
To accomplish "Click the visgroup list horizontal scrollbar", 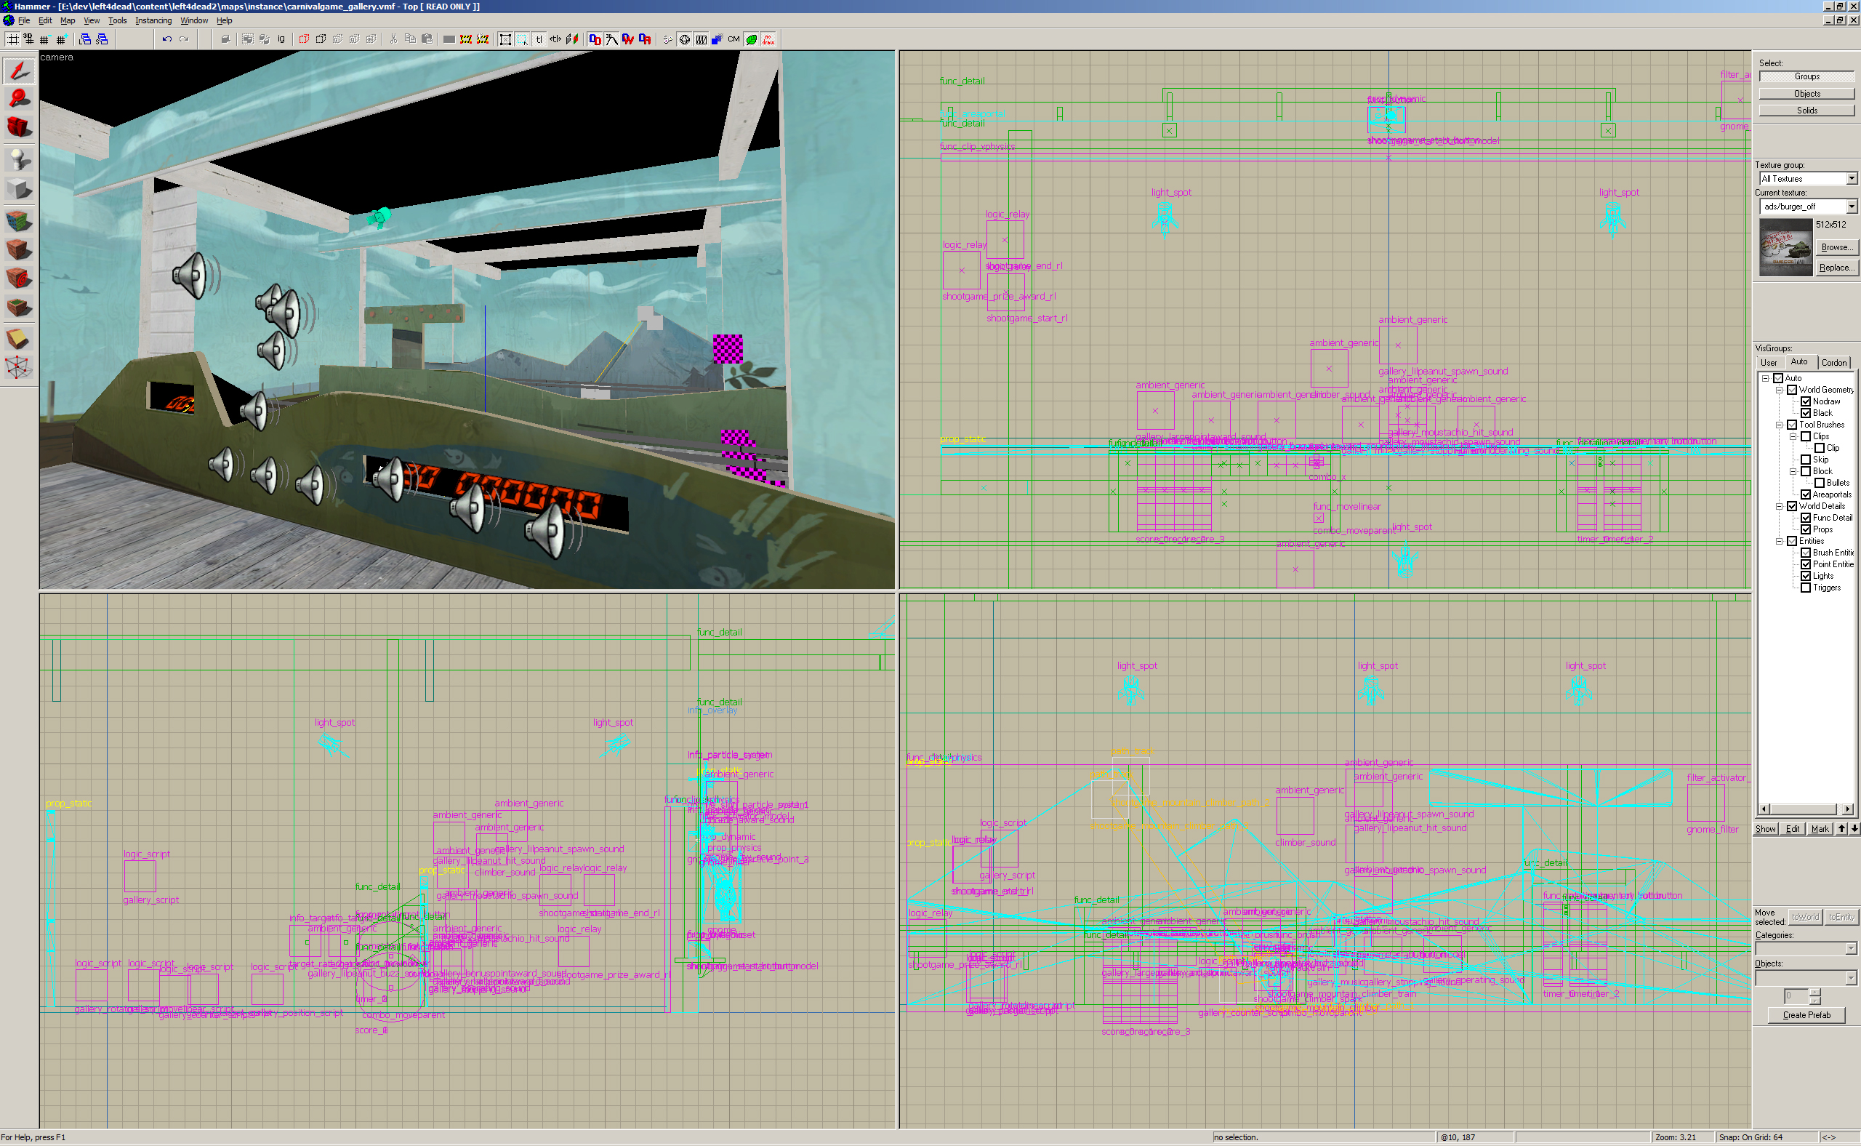I will (x=1806, y=809).
